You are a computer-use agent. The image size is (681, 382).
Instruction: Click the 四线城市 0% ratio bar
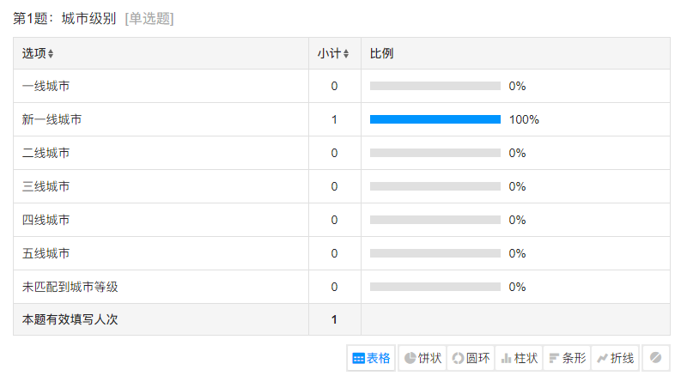pyautogui.click(x=435, y=220)
